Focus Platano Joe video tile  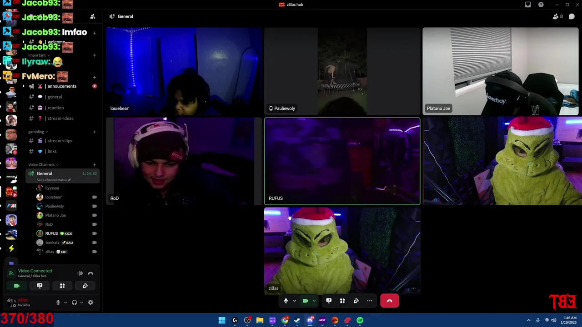click(501, 71)
